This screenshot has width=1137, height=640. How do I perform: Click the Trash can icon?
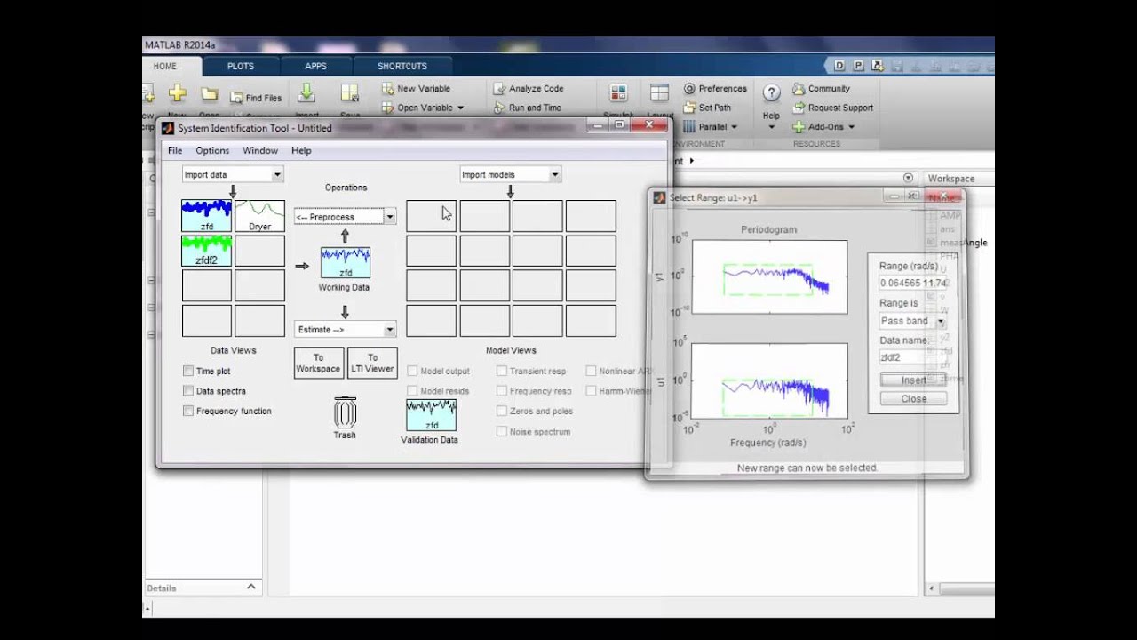click(345, 412)
